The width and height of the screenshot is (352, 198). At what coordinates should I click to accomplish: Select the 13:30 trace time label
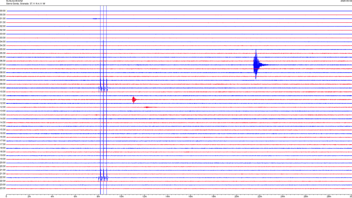point(3,115)
